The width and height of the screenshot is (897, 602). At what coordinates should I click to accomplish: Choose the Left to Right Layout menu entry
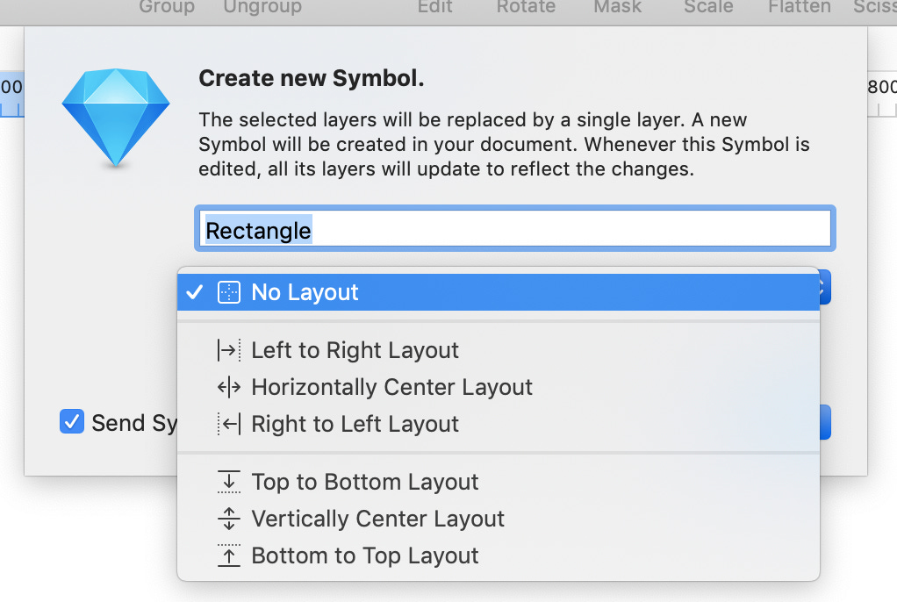(x=355, y=349)
